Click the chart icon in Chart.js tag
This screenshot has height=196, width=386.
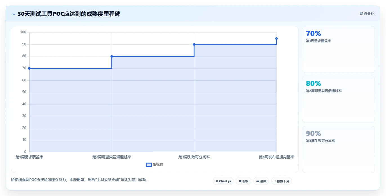[217, 181]
